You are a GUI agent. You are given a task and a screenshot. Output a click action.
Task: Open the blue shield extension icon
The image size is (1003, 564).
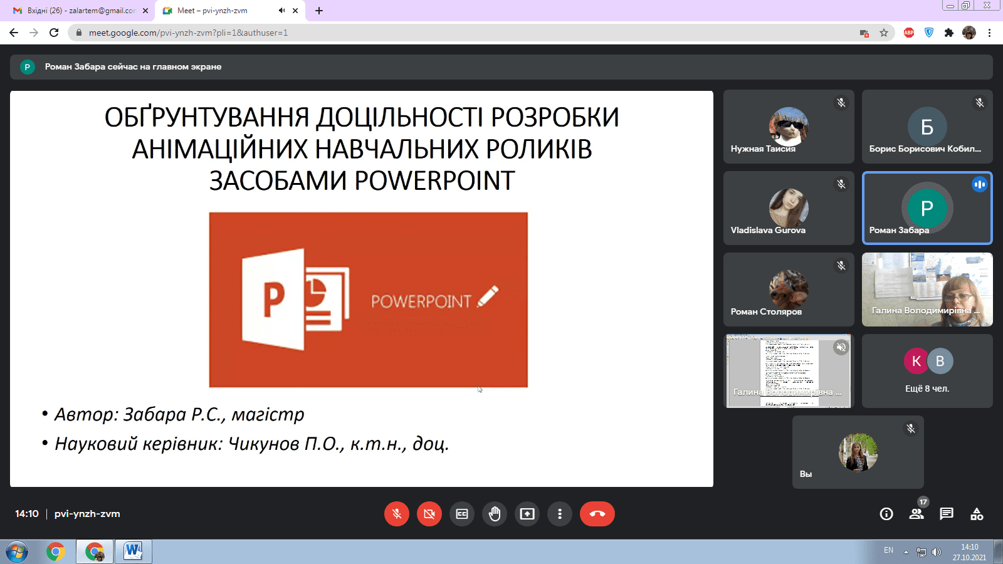pos(929,33)
